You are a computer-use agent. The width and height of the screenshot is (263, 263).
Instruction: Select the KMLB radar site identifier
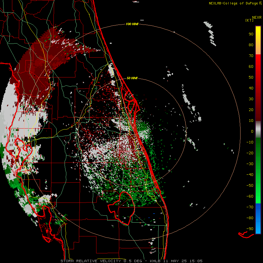point(155,261)
